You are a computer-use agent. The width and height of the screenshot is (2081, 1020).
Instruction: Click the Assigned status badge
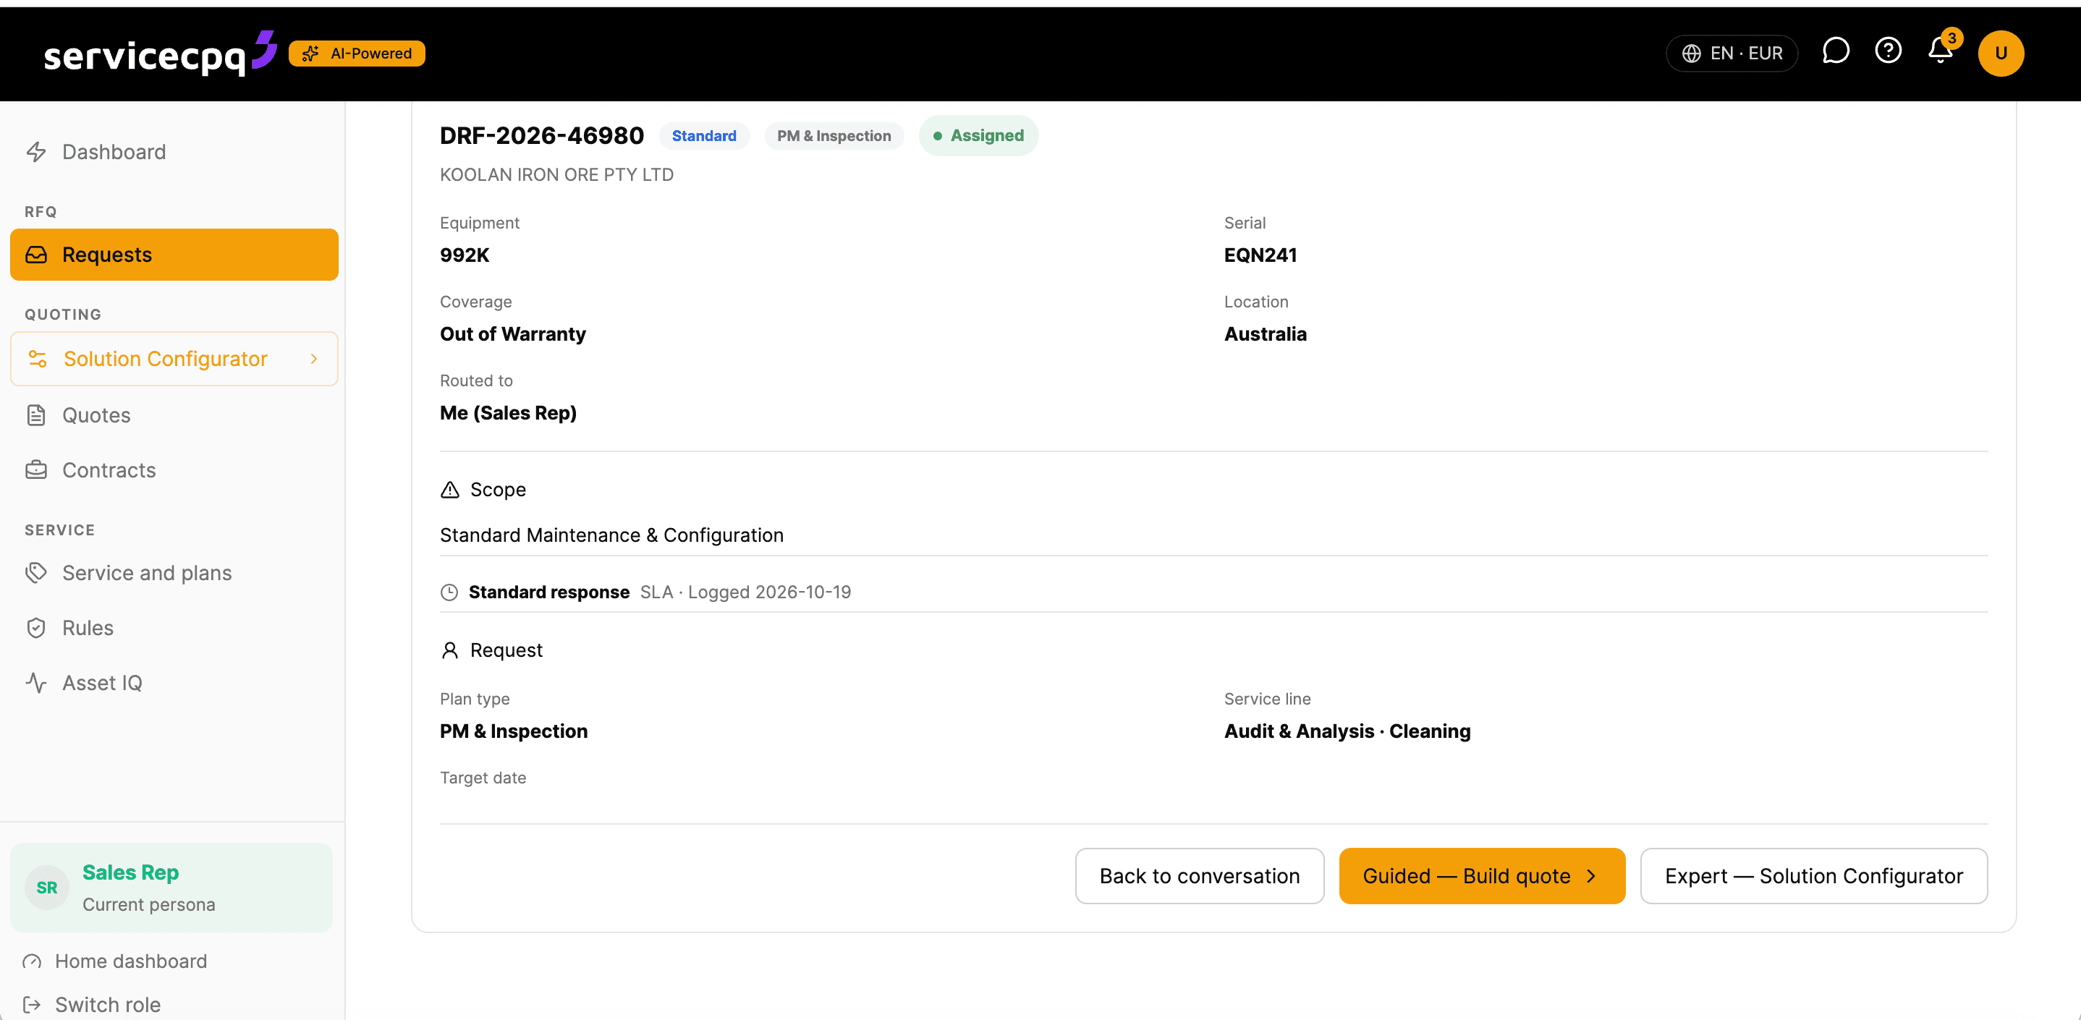pyautogui.click(x=978, y=136)
